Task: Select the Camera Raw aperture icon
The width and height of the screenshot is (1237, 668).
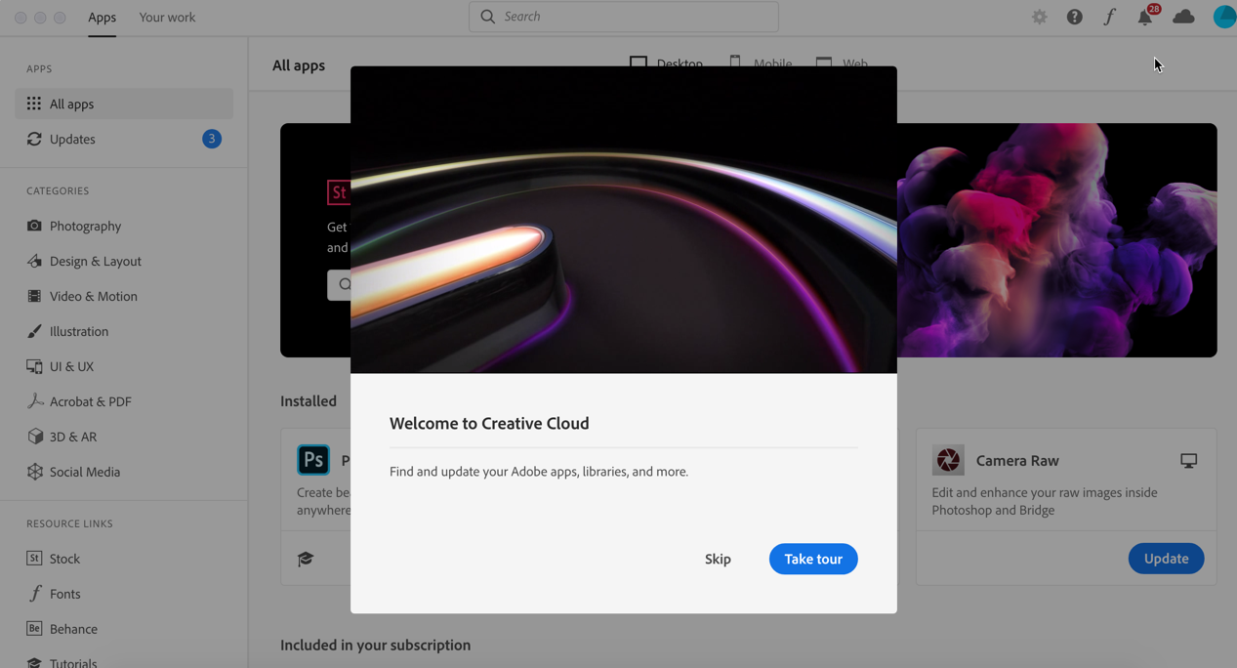Action: pyautogui.click(x=948, y=460)
